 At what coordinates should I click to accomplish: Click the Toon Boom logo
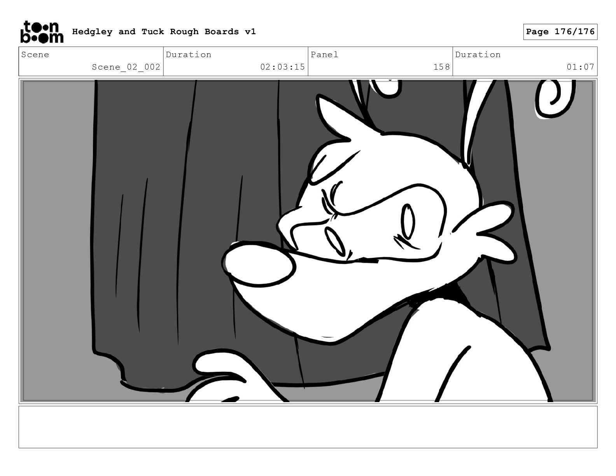(x=42, y=32)
